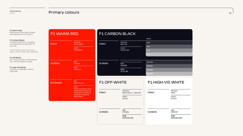Click the RGB 21.21.30 value
Viewport: 243px width, 136px height.
click(x=124, y=70)
